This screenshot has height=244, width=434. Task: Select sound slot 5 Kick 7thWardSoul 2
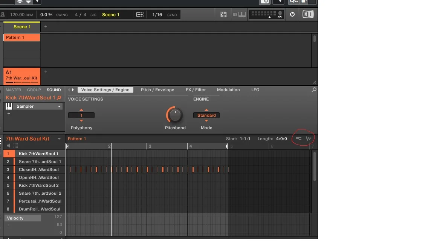coord(34,185)
